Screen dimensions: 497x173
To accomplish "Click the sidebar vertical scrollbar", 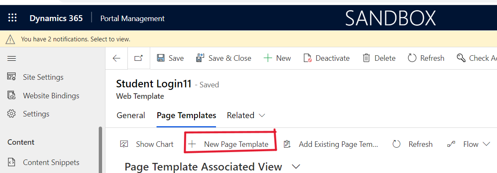I will [100, 149].
